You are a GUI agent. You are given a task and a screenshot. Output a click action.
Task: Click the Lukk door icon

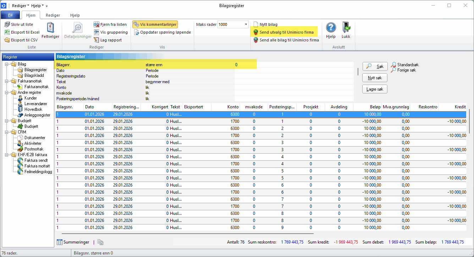[346, 28]
